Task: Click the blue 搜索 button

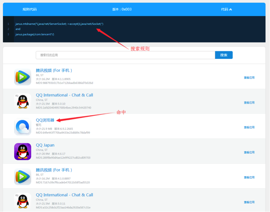Action: [x=224, y=55]
